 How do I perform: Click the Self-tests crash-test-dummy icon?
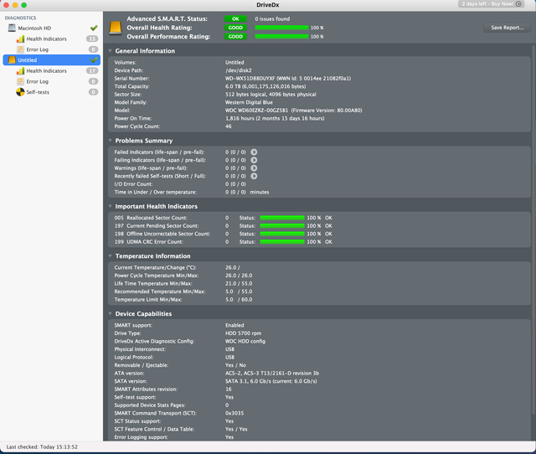[x=20, y=92]
